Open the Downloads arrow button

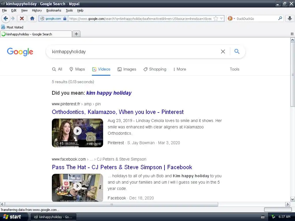[290, 18]
